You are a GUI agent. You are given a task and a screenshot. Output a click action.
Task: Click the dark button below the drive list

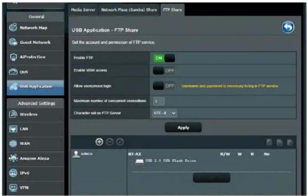(x=211, y=178)
